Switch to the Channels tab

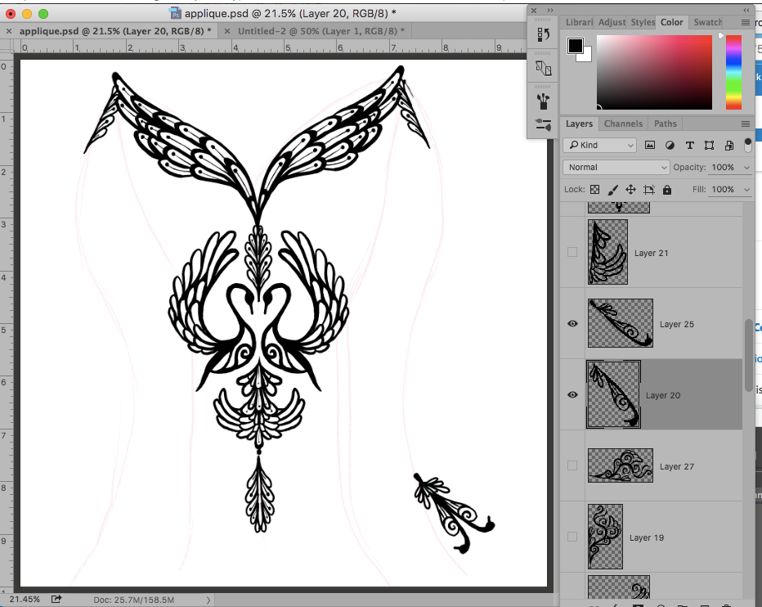click(623, 124)
